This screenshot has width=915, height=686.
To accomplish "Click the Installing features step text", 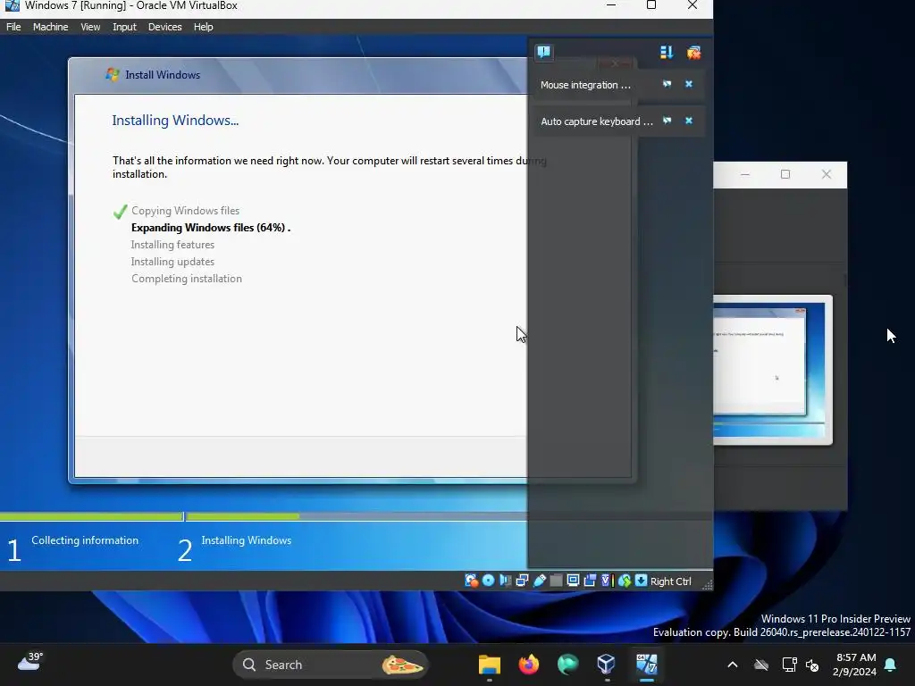I will point(172,245).
